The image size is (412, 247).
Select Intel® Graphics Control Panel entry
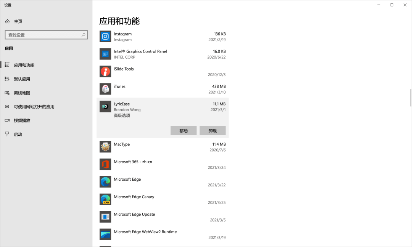coord(140,51)
